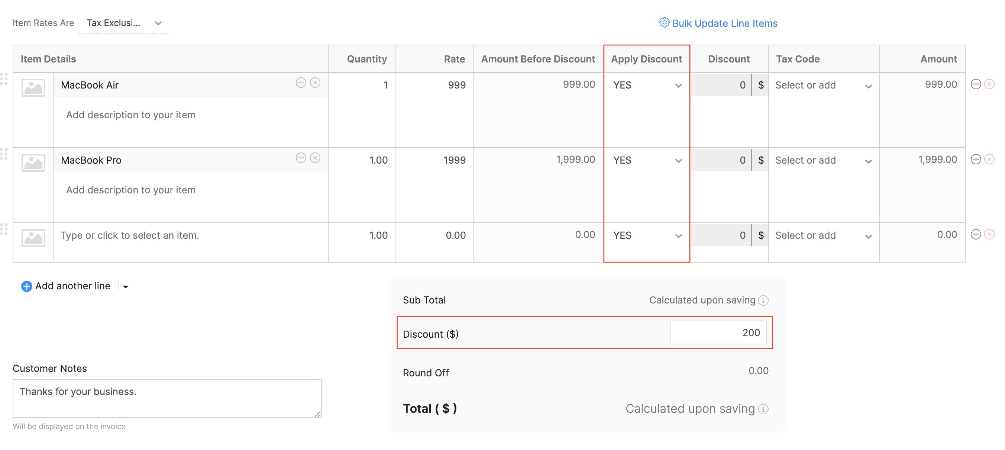The height and width of the screenshot is (450, 1005).
Task: Edit empty row rate 0.00 field
Action: (434, 235)
